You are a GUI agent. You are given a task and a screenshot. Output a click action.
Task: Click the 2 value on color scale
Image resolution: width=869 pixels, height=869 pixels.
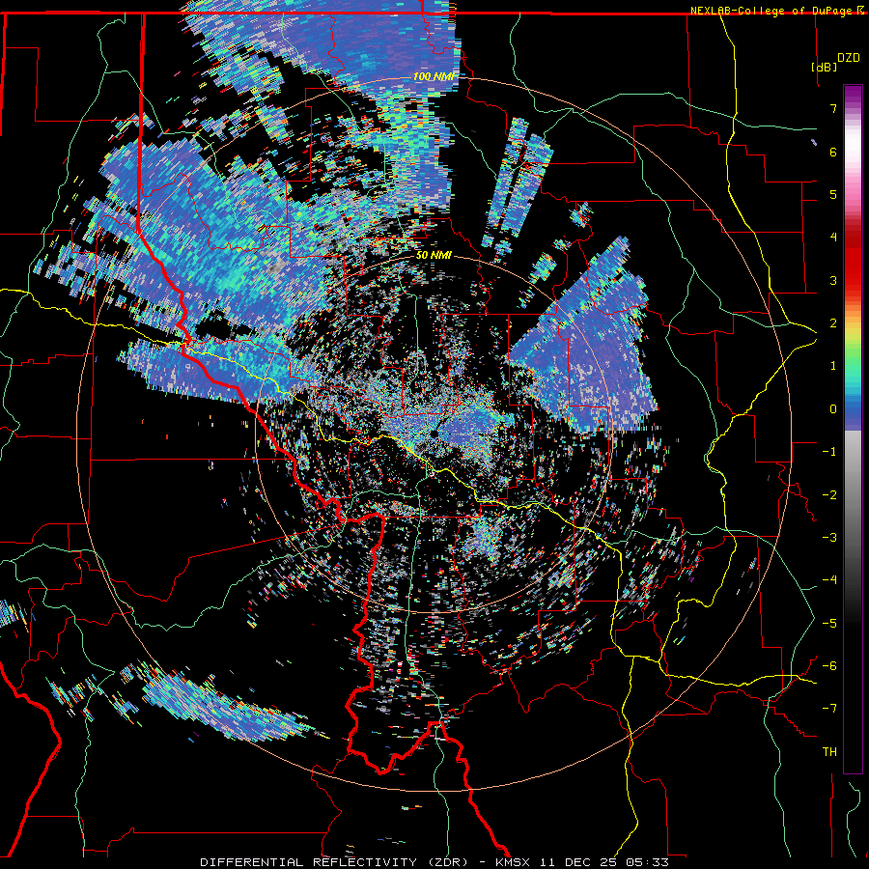pos(833,323)
